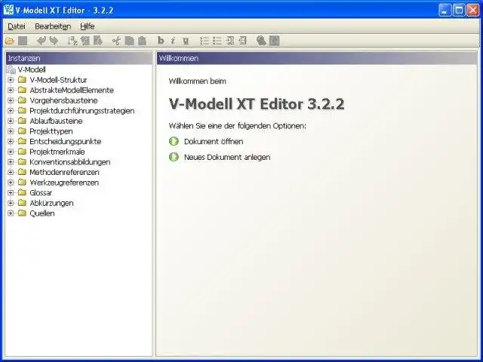This screenshot has width=483, height=362.
Task: Click the undo arrow icon
Action: [x=42, y=41]
